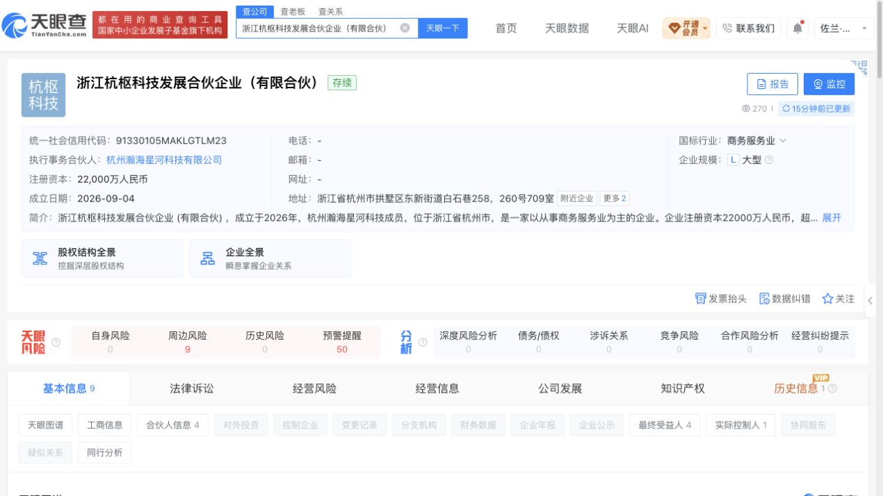
Task: Click the 附近企业 tag
Action: 577,198
